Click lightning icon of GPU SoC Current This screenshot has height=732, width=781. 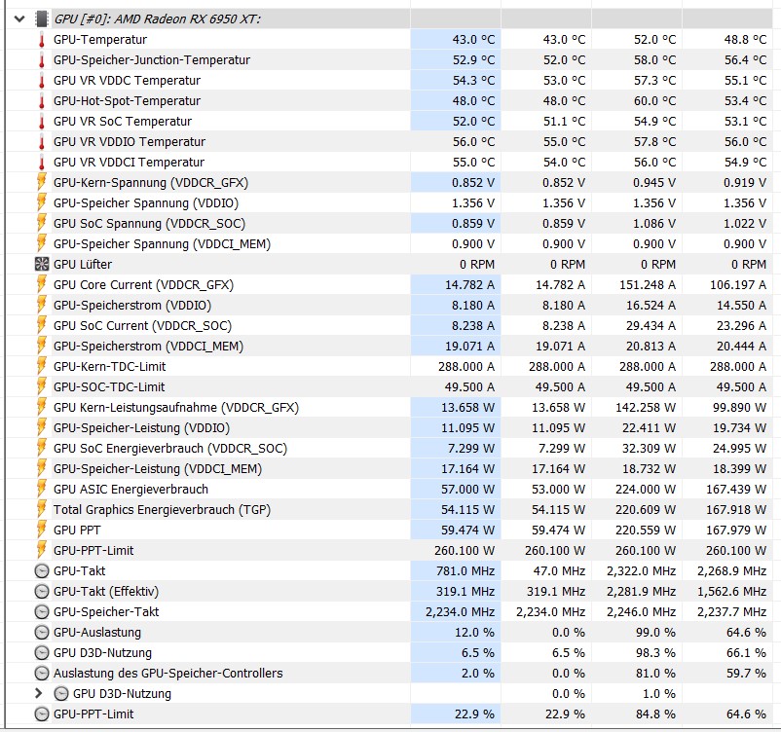click(x=42, y=325)
